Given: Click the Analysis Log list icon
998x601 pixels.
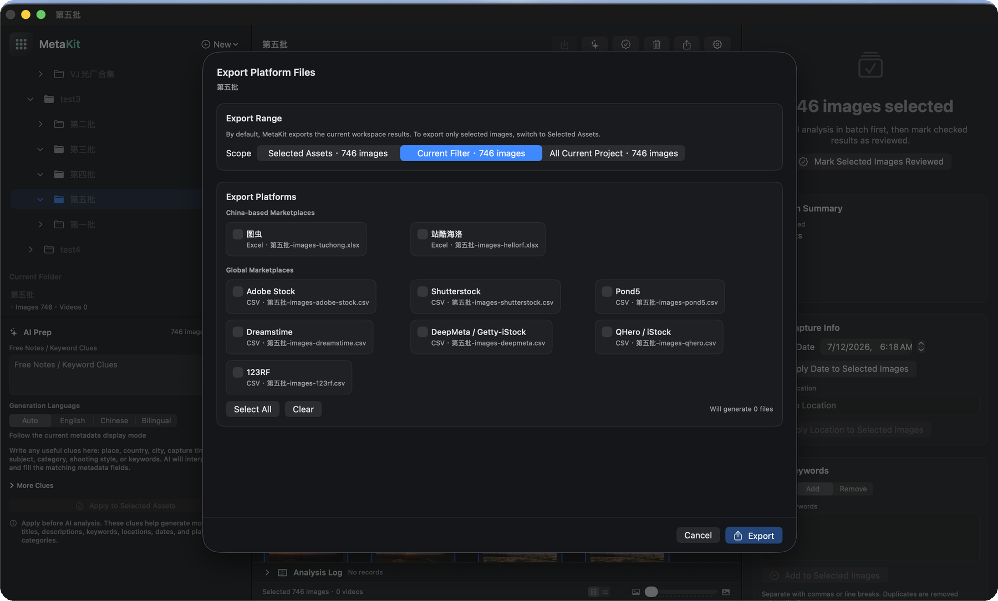Looking at the screenshot, I should [x=282, y=572].
